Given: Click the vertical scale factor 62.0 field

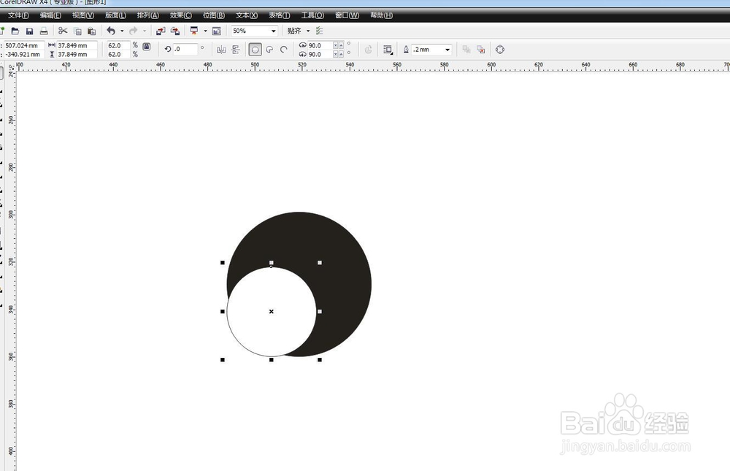Looking at the screenshot, I should 119,55.
